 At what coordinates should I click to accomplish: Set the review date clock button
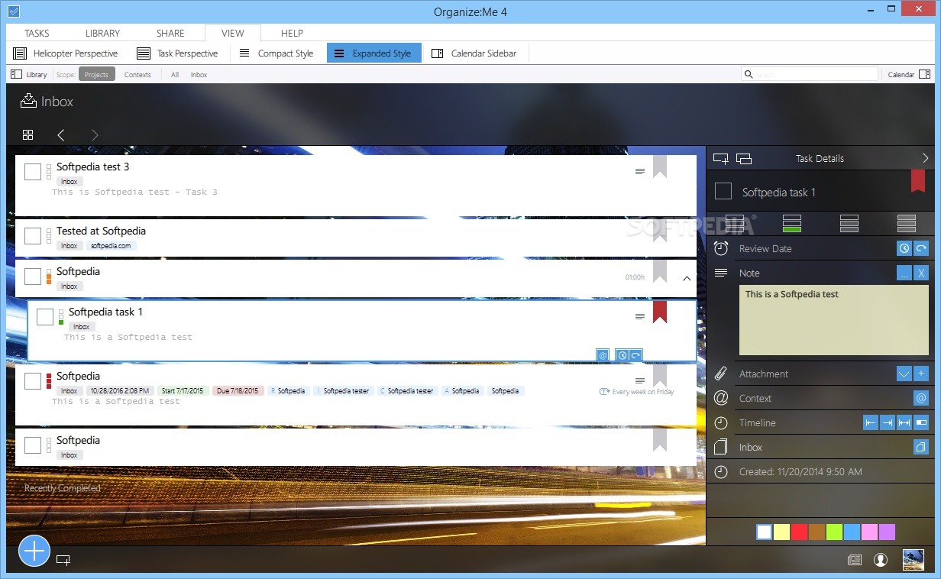904,248
